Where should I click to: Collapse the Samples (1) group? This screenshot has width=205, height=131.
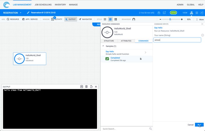pyautogui.click(x=103, y=46)
